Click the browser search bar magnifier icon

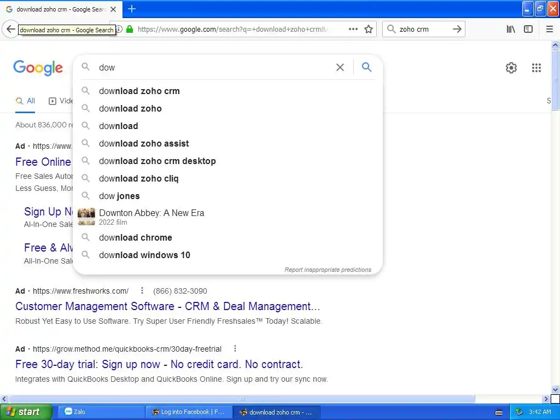[392, 29]
